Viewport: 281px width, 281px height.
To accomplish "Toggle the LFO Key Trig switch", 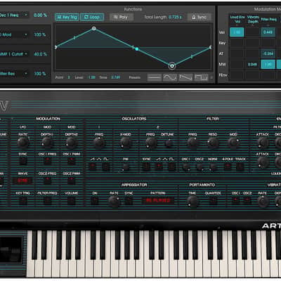I will pyautogui.click(x=23, y=200).
